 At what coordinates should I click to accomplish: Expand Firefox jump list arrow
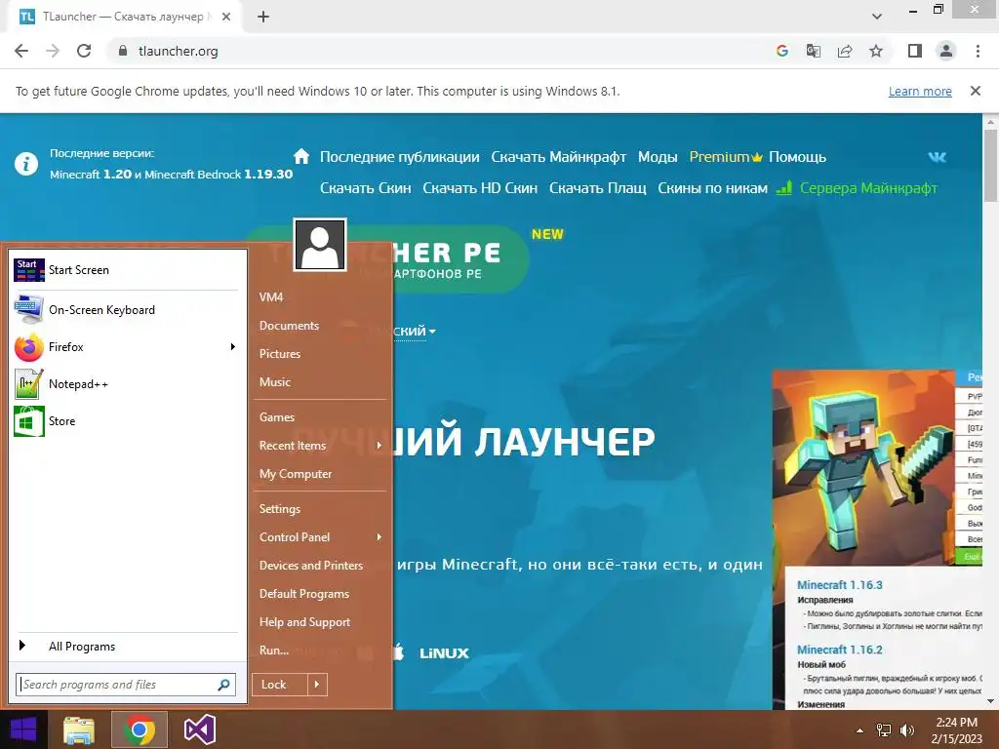tap(233, 347)
